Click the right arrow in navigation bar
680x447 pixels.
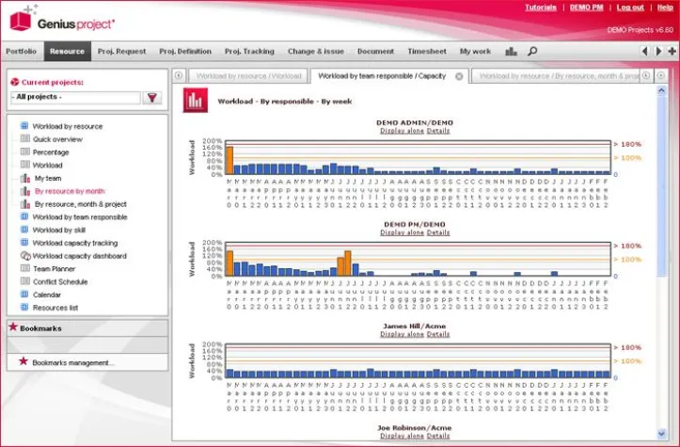click(x=658, y=52)
